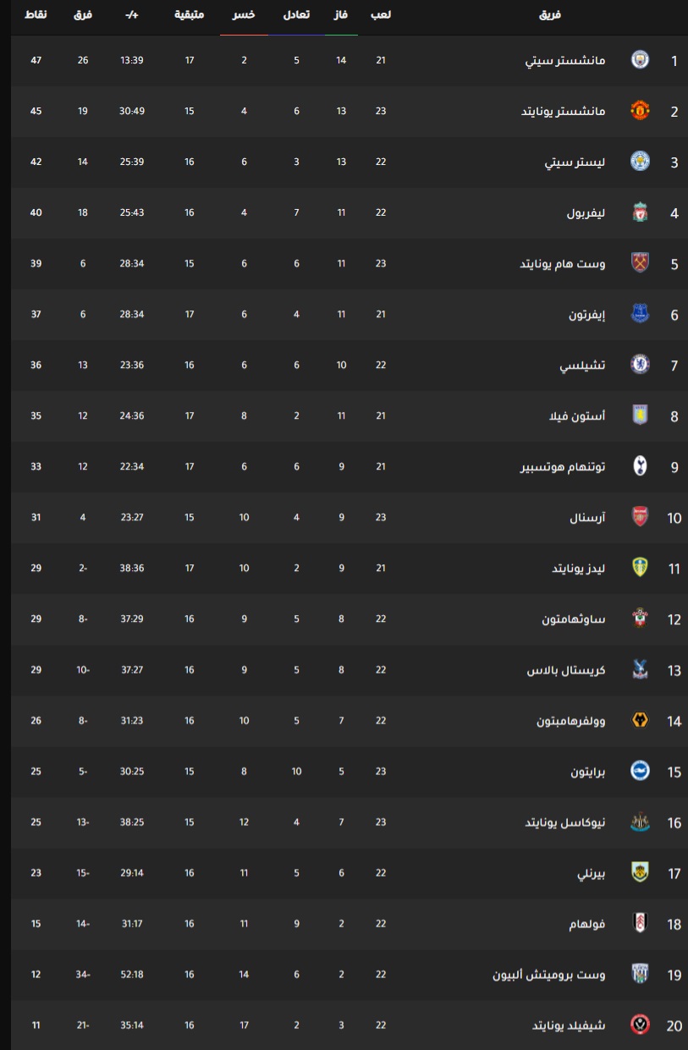Sort by the فاز wins column
This screenshot has width=688, height=1050.
[342, 15]
